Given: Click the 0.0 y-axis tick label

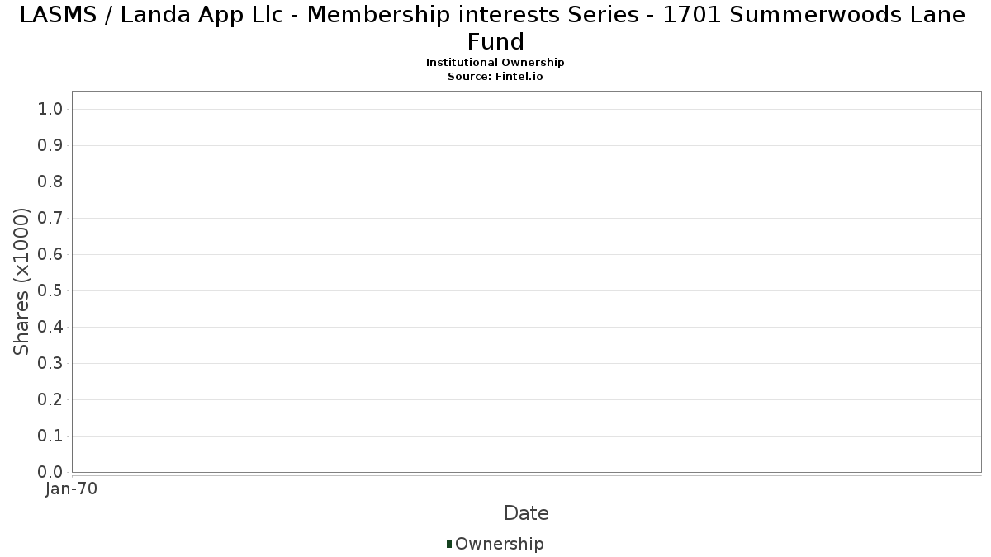Looking at the screenshot, I should pyautogui.click(x=51, y=472).
